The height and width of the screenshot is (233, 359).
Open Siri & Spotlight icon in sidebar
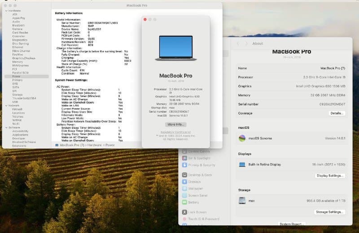[184, 158]
